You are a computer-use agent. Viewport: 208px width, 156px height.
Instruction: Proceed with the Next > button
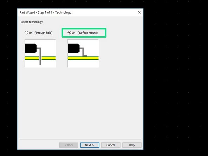point(90,145)
